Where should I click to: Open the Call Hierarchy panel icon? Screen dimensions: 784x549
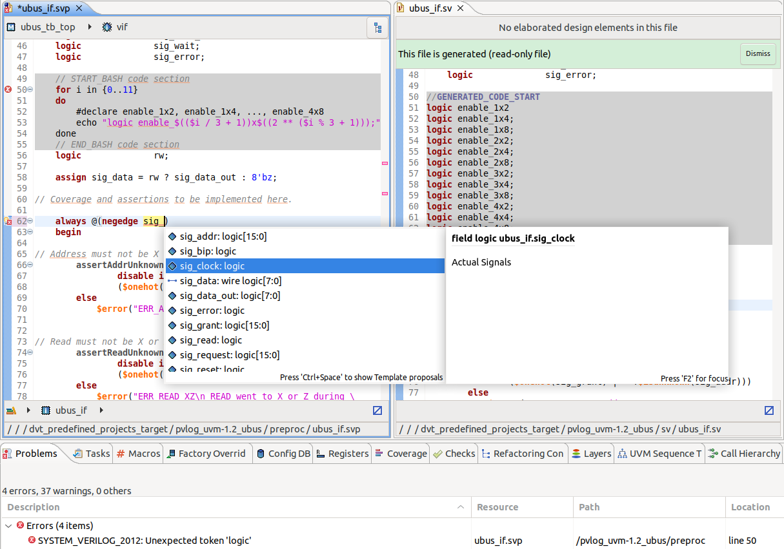[x=713, y=453]
